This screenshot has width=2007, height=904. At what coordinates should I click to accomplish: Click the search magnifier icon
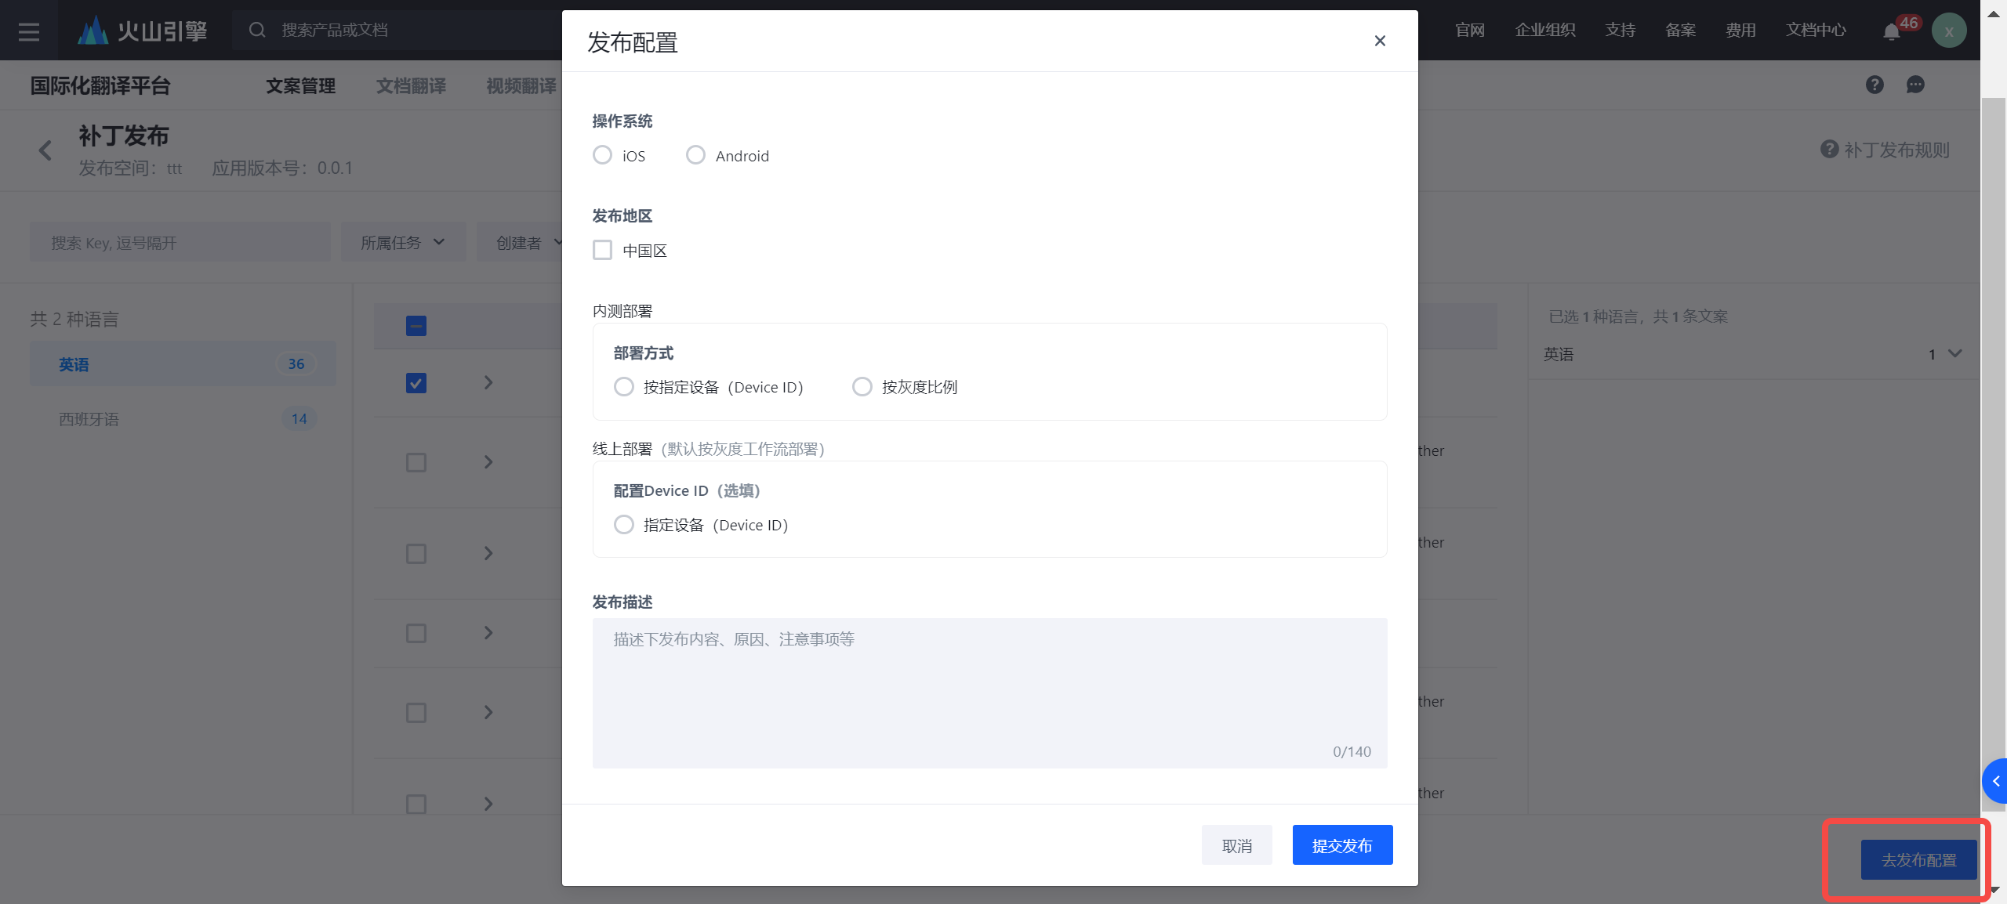(257, 30)
